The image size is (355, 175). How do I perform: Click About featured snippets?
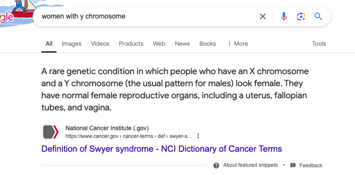[250, 165]
